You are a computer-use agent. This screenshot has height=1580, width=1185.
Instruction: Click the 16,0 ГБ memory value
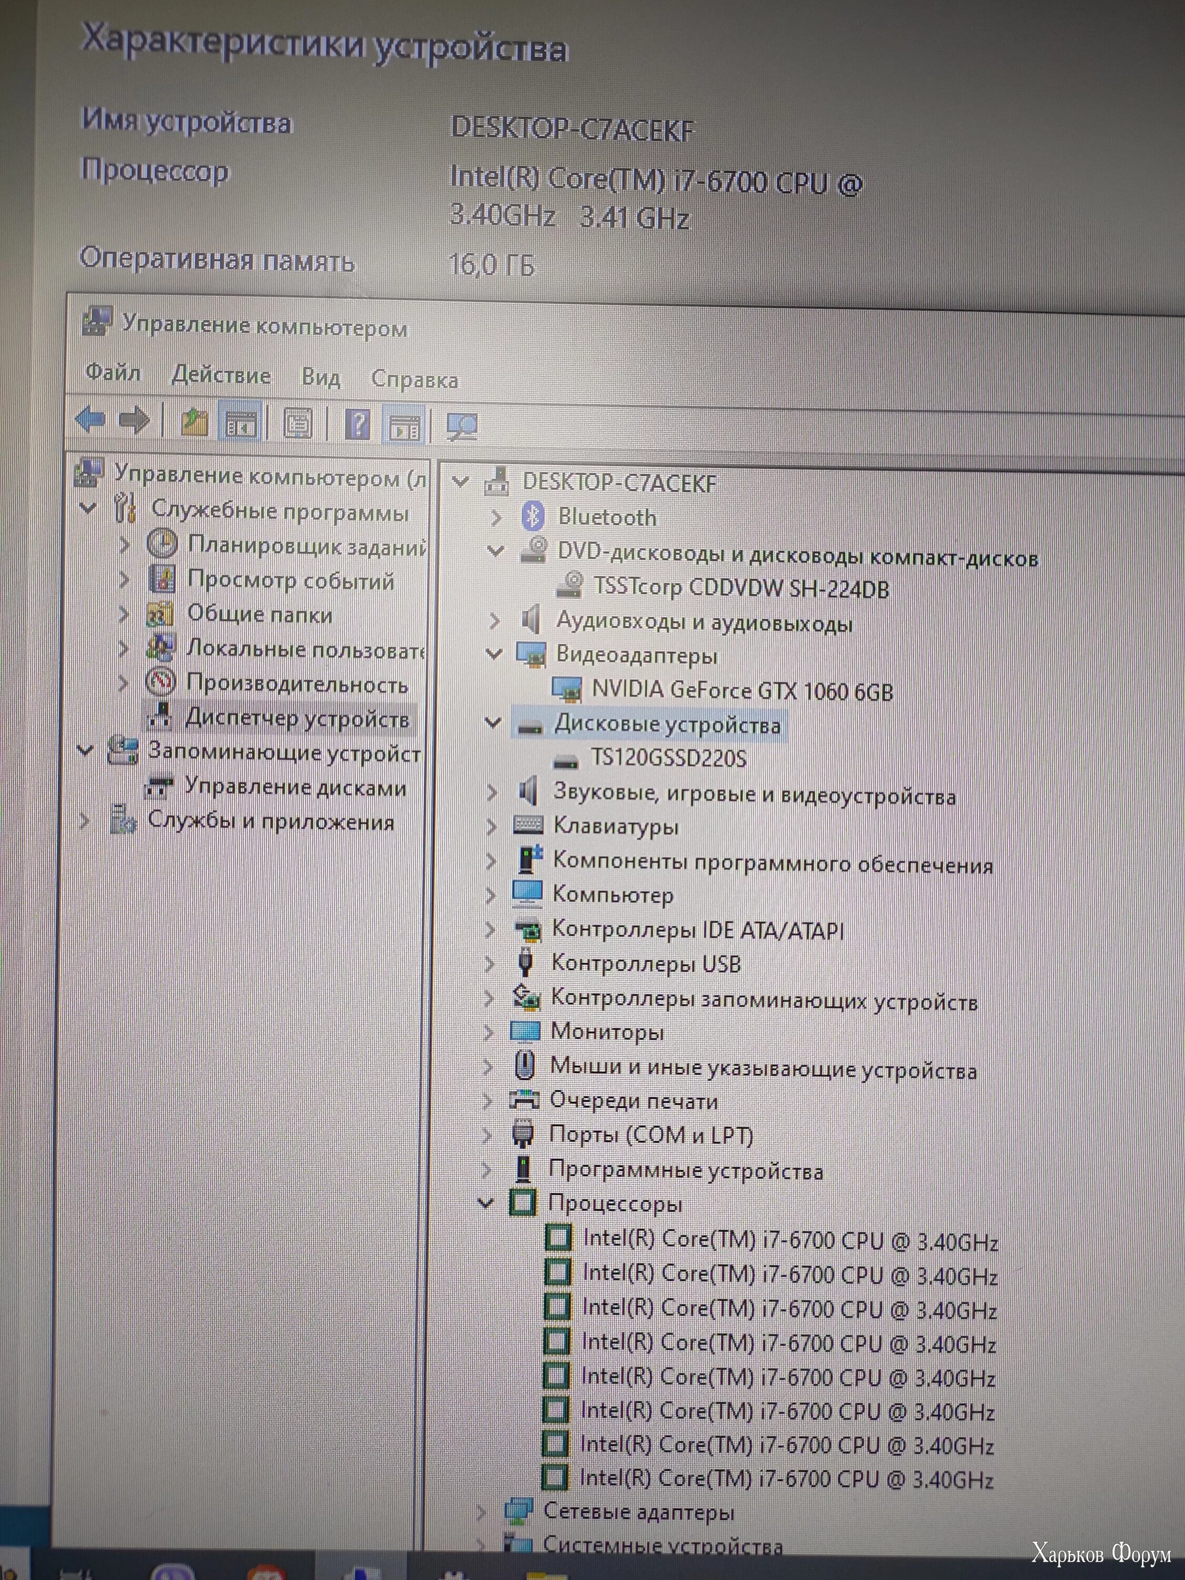(x=491, y=264)
